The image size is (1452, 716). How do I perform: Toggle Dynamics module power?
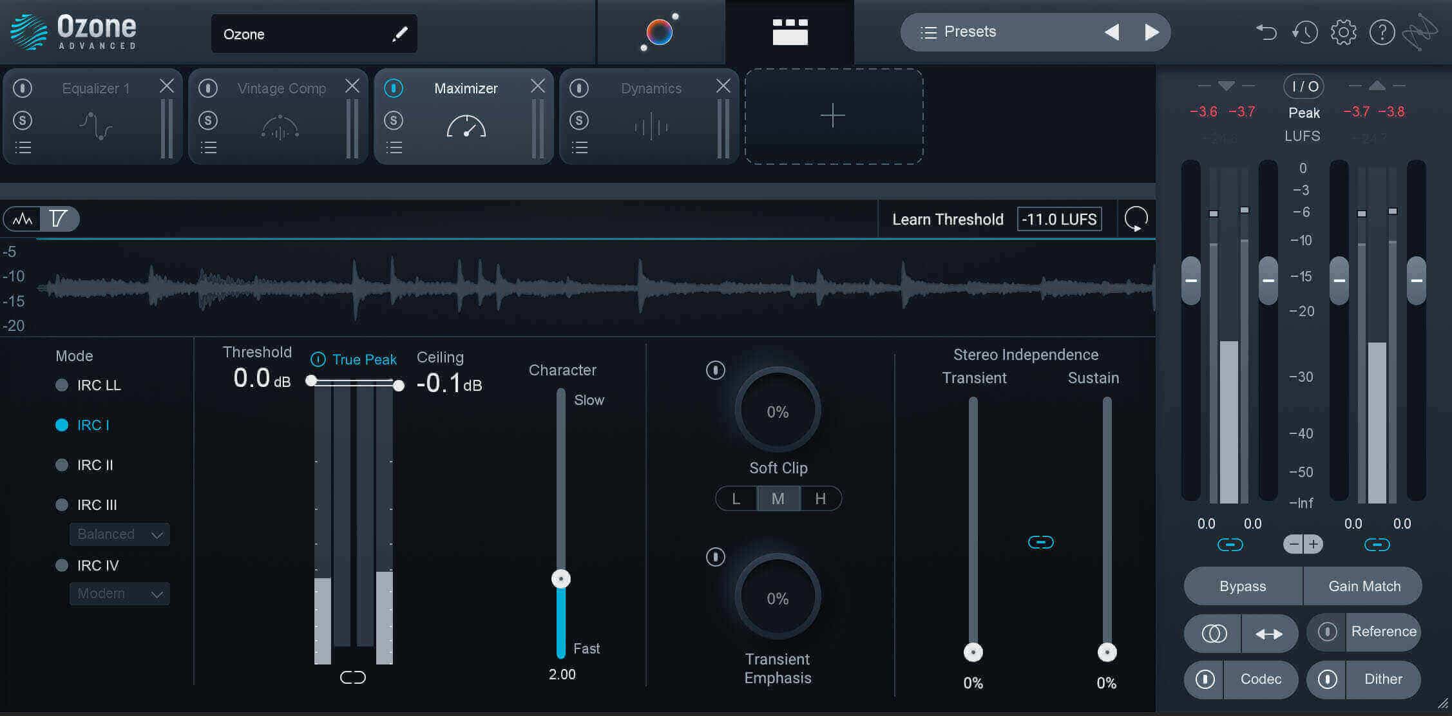[x=579, y=88]
